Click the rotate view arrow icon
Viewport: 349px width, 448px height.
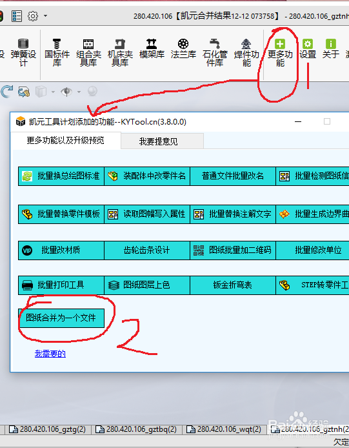(6, 92)
